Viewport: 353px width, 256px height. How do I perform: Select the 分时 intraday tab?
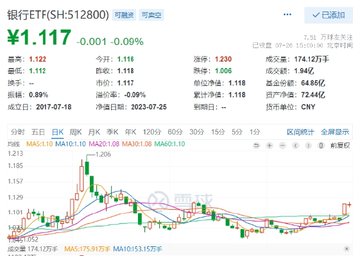18,132
